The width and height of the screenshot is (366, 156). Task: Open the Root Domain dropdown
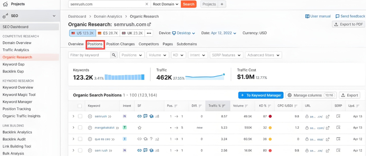point(165,4)
